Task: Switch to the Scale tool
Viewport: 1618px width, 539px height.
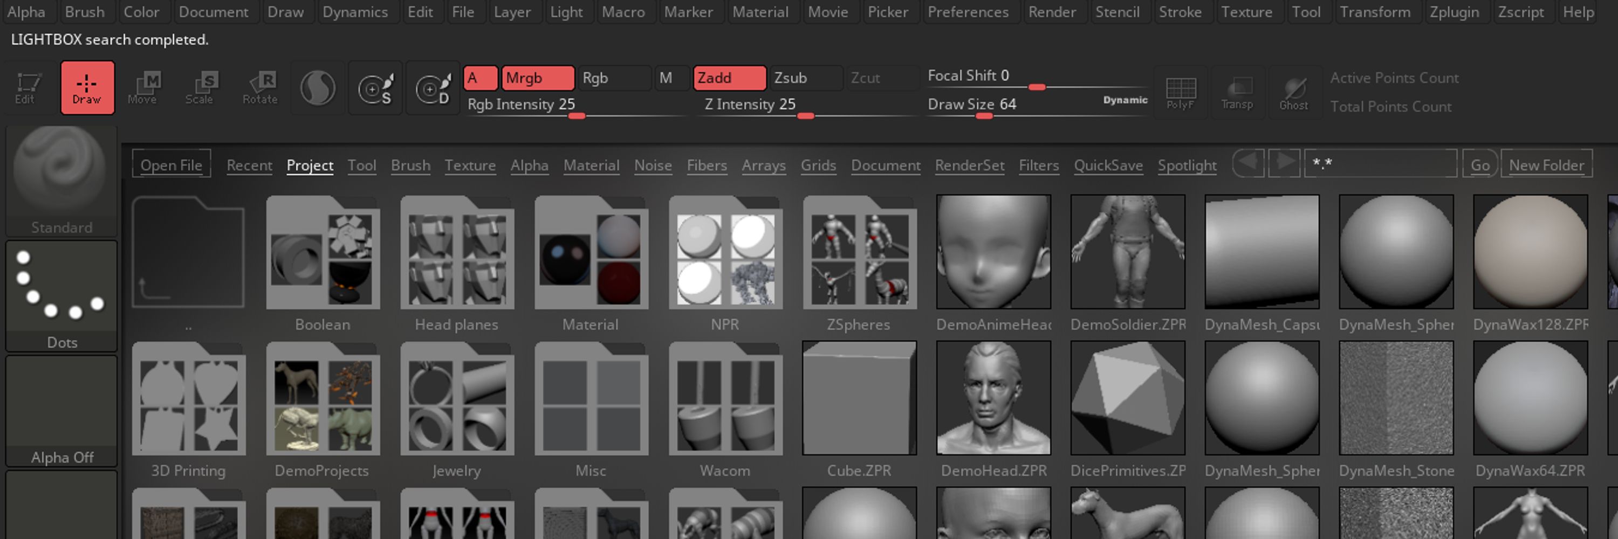Action: click(202, 88)
